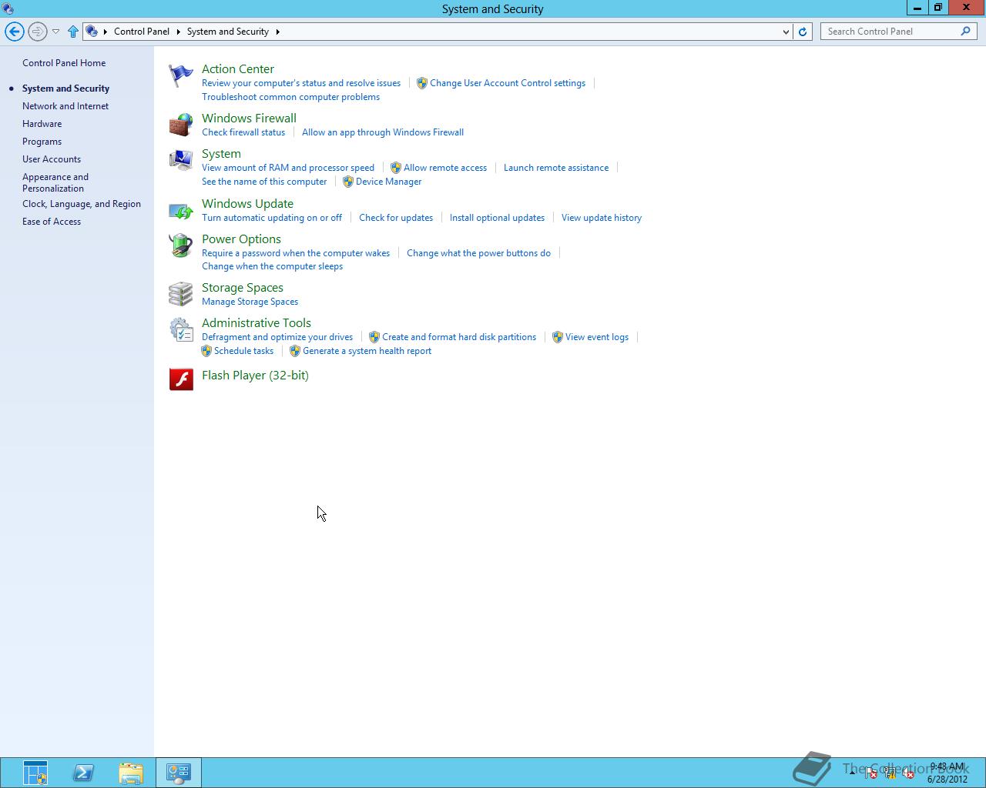Go to Control Panel Home
Viewport: 986px width, 788px height.
point(64,63)
